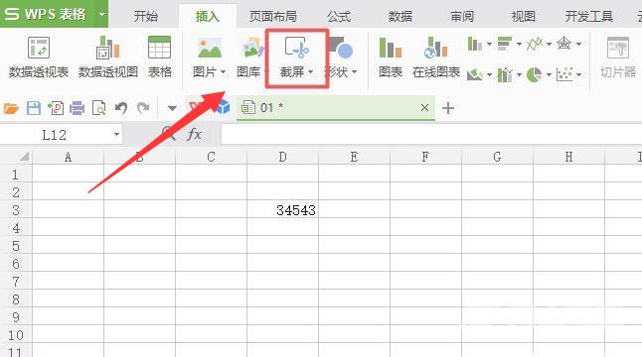
Task: Expand the 截屏 dropdown arrow
Action: 310,72
